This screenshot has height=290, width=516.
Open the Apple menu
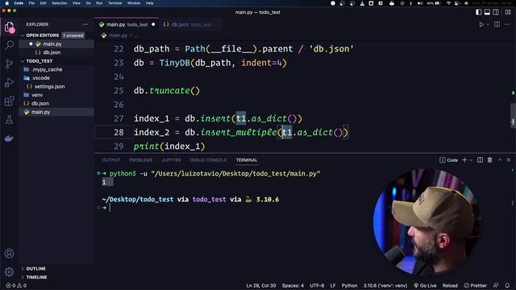click(x=7, y=3)
